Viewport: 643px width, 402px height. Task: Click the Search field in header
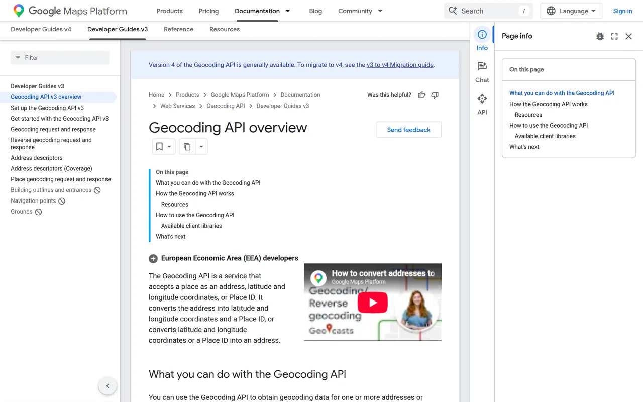click(x=487, y=11)
